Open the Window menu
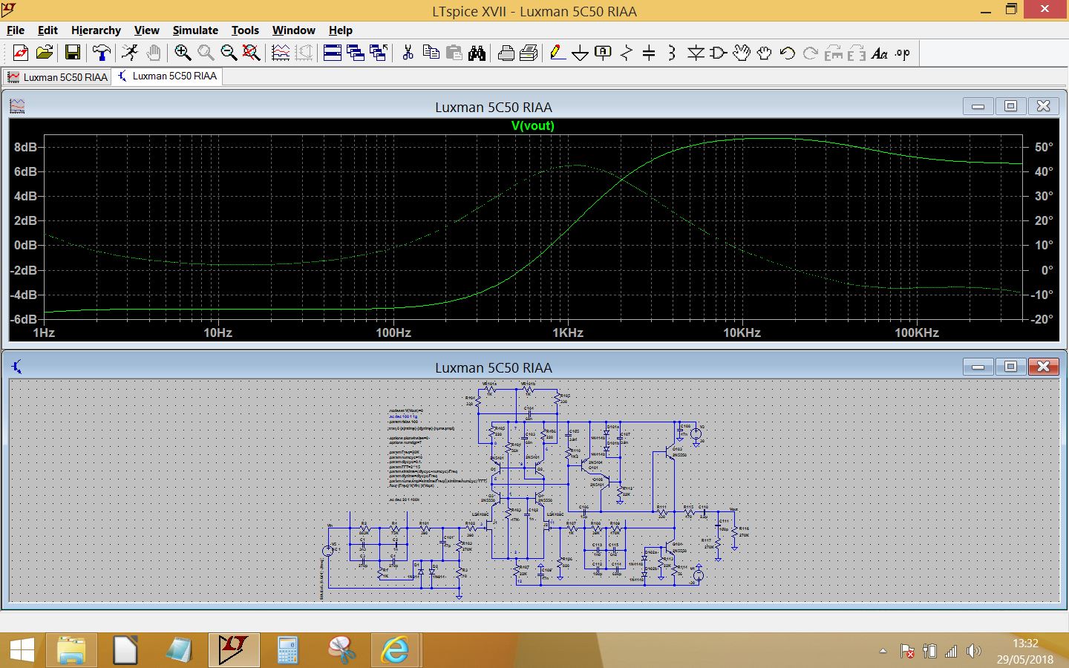 pos(293,30)
